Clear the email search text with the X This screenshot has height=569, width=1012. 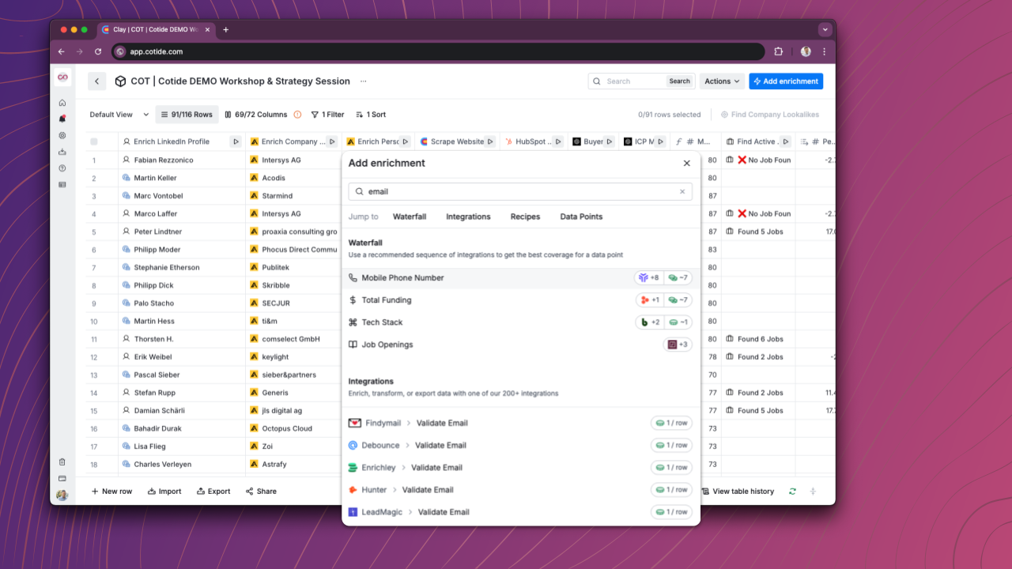[x=682, y=191]
